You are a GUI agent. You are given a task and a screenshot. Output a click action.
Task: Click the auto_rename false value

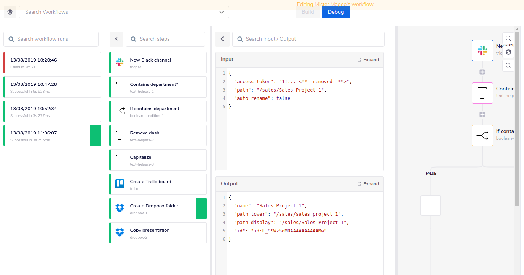[x=283, y=98]
